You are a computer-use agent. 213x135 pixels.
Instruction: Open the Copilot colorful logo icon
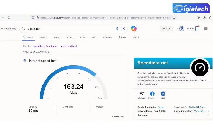pos(134,29)
